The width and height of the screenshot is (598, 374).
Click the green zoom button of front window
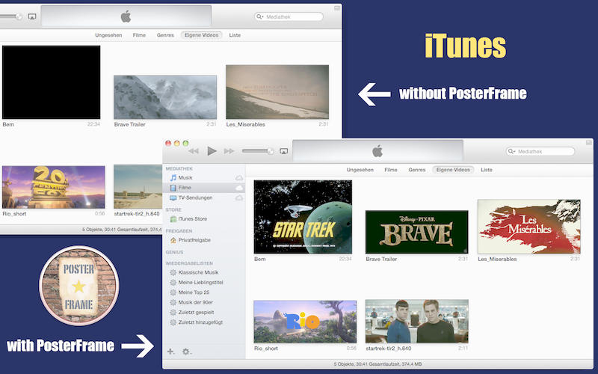point(185,144)
